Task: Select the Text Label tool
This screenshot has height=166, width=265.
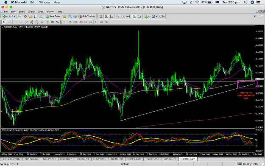Action: click(x=47, y=22)
